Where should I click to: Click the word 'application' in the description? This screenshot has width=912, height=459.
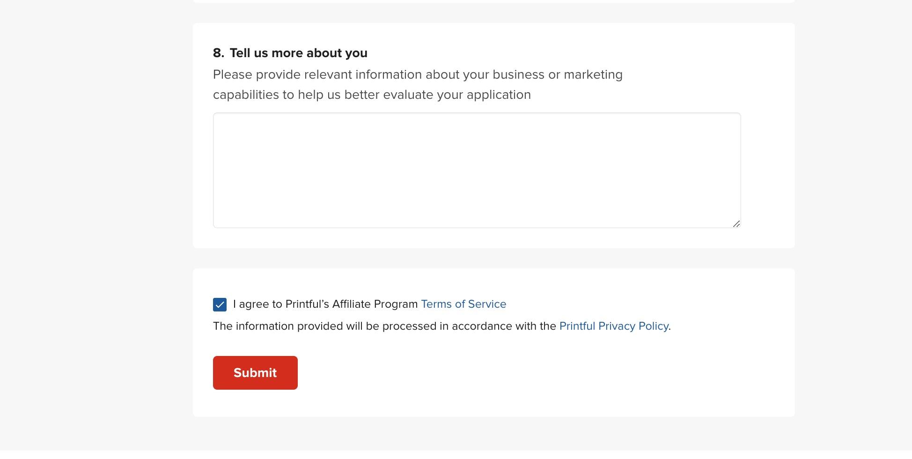(499, 95)
